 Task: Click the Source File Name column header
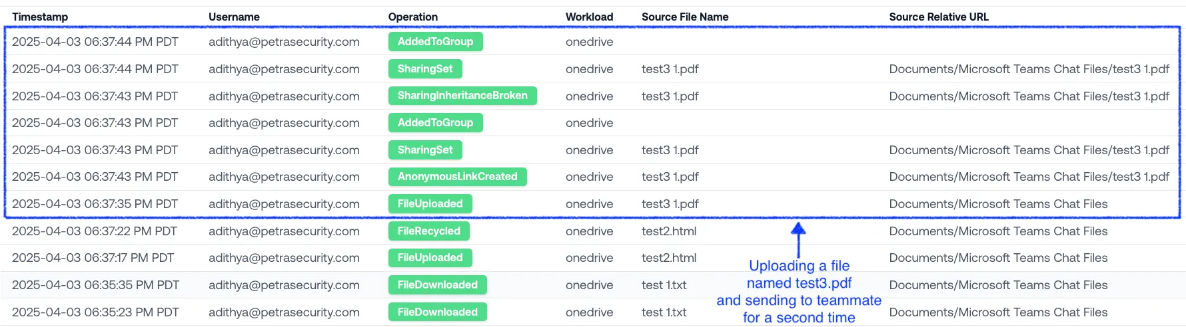click(685, 17)
